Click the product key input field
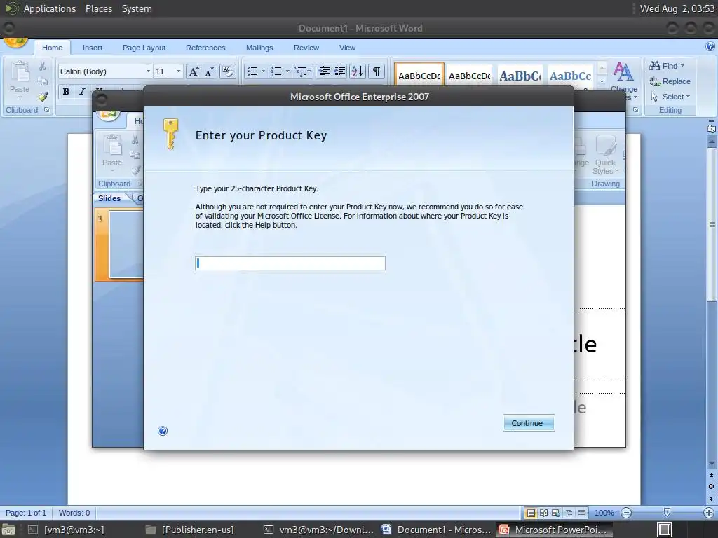Viewport: 718px width, 538px height. coord(290,263)
